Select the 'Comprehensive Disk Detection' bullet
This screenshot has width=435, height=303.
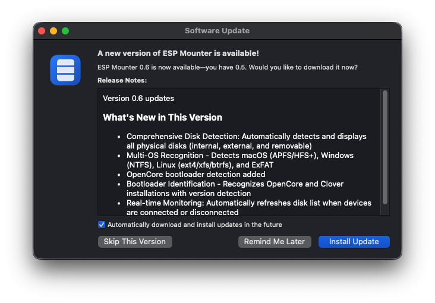(247, 141)
